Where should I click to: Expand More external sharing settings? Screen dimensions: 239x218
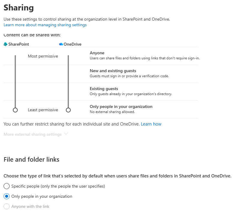click(32, 134)
